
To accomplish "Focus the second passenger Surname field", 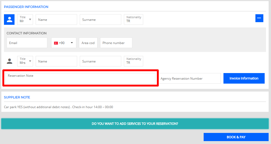I will tap(100, 61).
